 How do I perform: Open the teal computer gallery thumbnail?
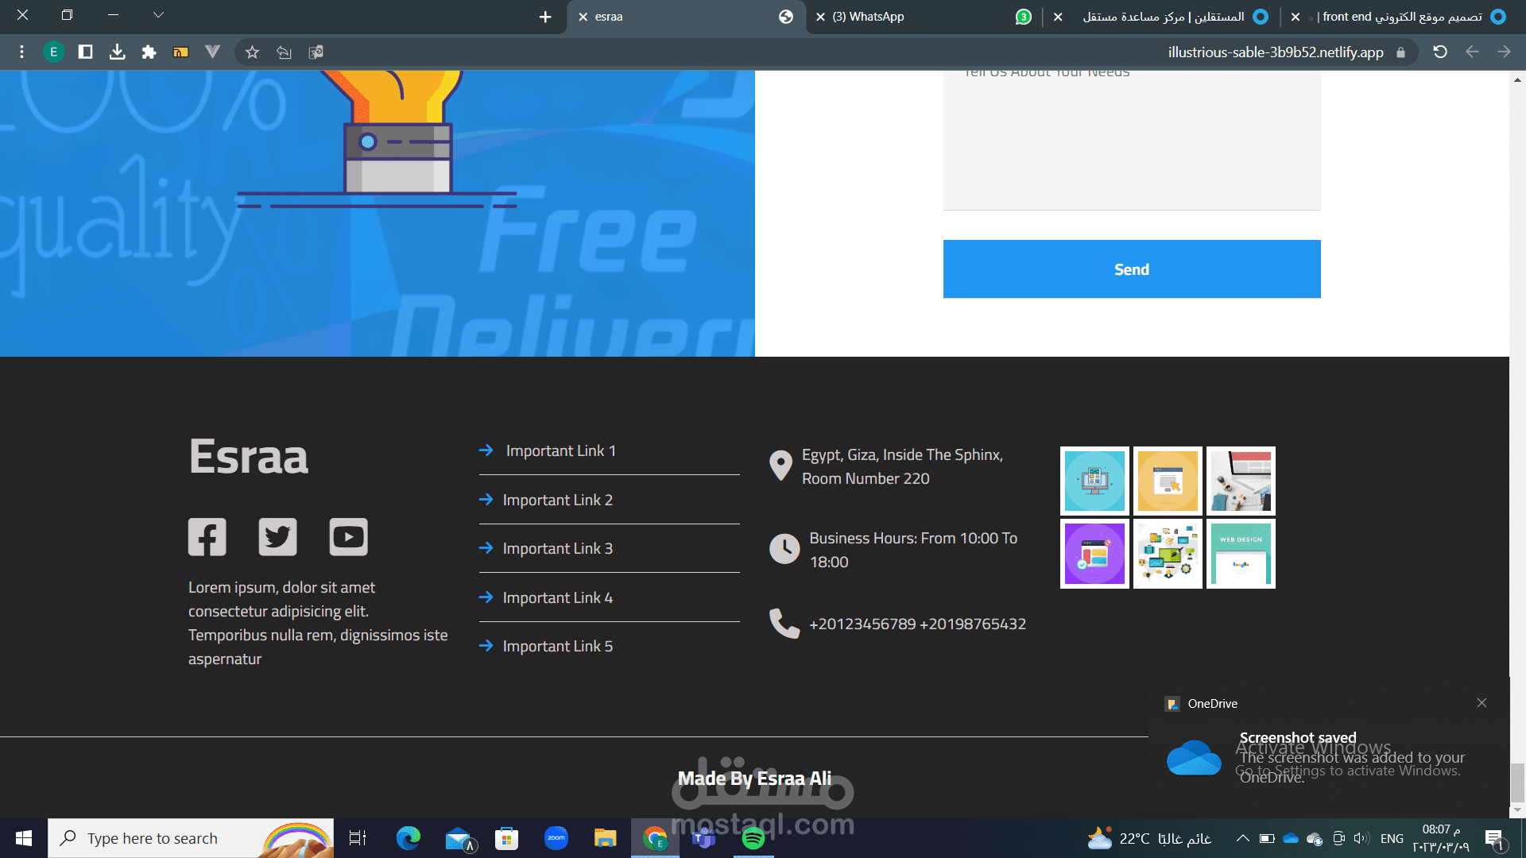(x=1094, y=481)
